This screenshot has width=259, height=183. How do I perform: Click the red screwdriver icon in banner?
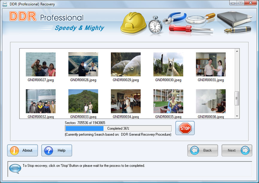tap(191, 28)
